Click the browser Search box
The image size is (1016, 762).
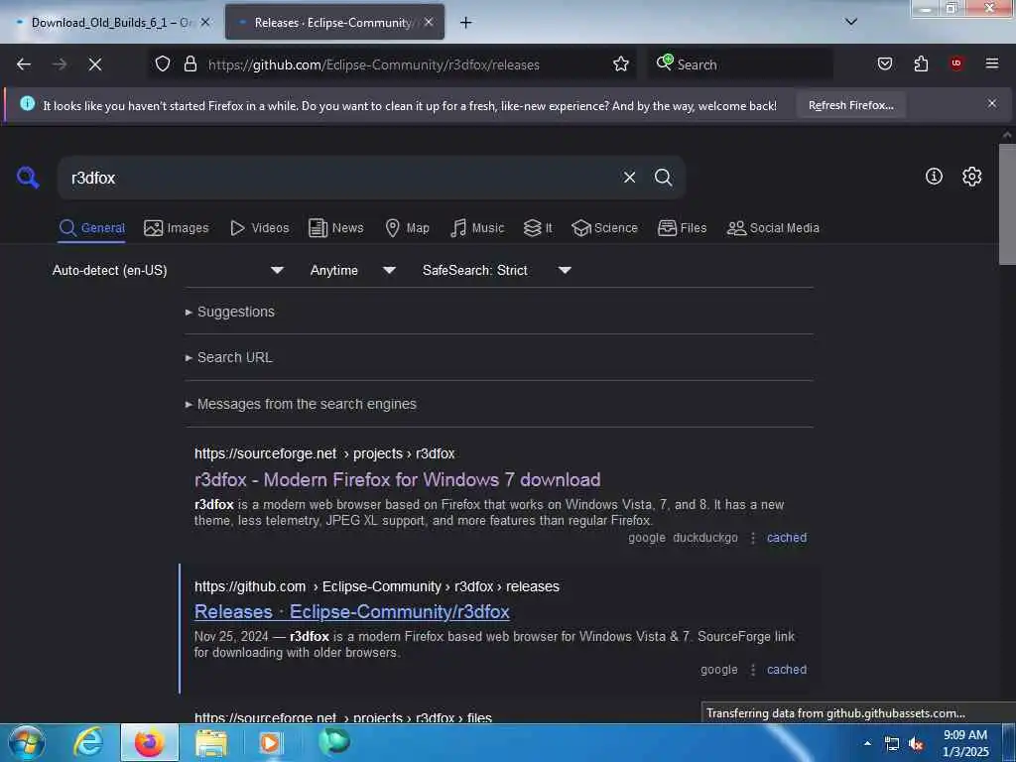(738, 64)
